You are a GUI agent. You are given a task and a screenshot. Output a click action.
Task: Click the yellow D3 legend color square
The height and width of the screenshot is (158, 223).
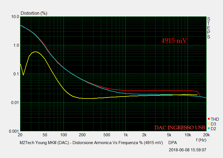(209, 124)
